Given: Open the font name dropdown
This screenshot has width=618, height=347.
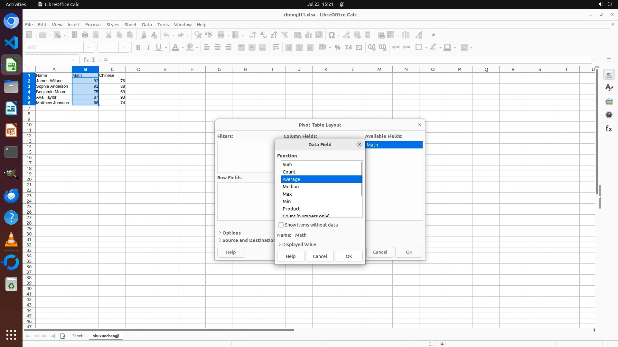Looking at the screenshot, I should [x=89, y=48].
